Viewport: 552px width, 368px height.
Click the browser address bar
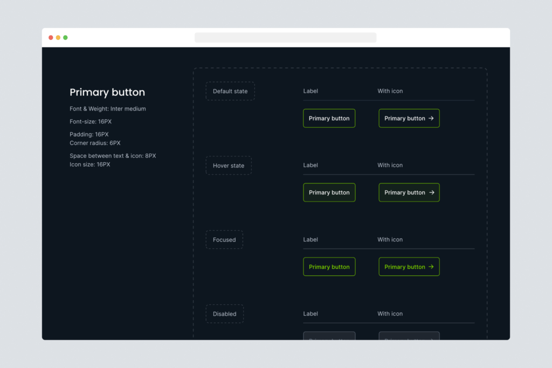(x=285, y=38)
